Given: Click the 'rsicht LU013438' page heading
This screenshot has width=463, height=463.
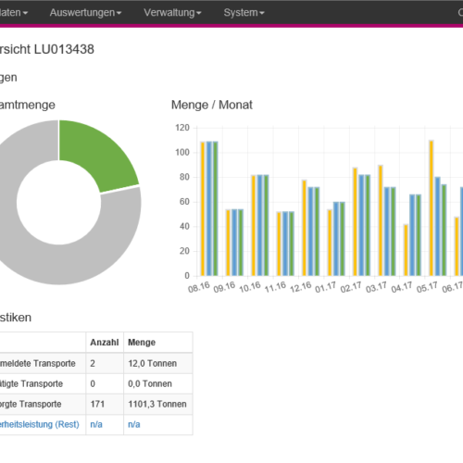Looking at the screenshot, I should point(47,49).
